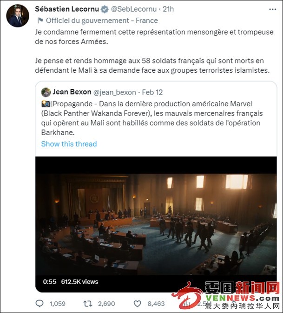The height and width of the screenshot is (313, 283).
Task: Open the @SebLecornu handle link
Action: click(134, 9)
